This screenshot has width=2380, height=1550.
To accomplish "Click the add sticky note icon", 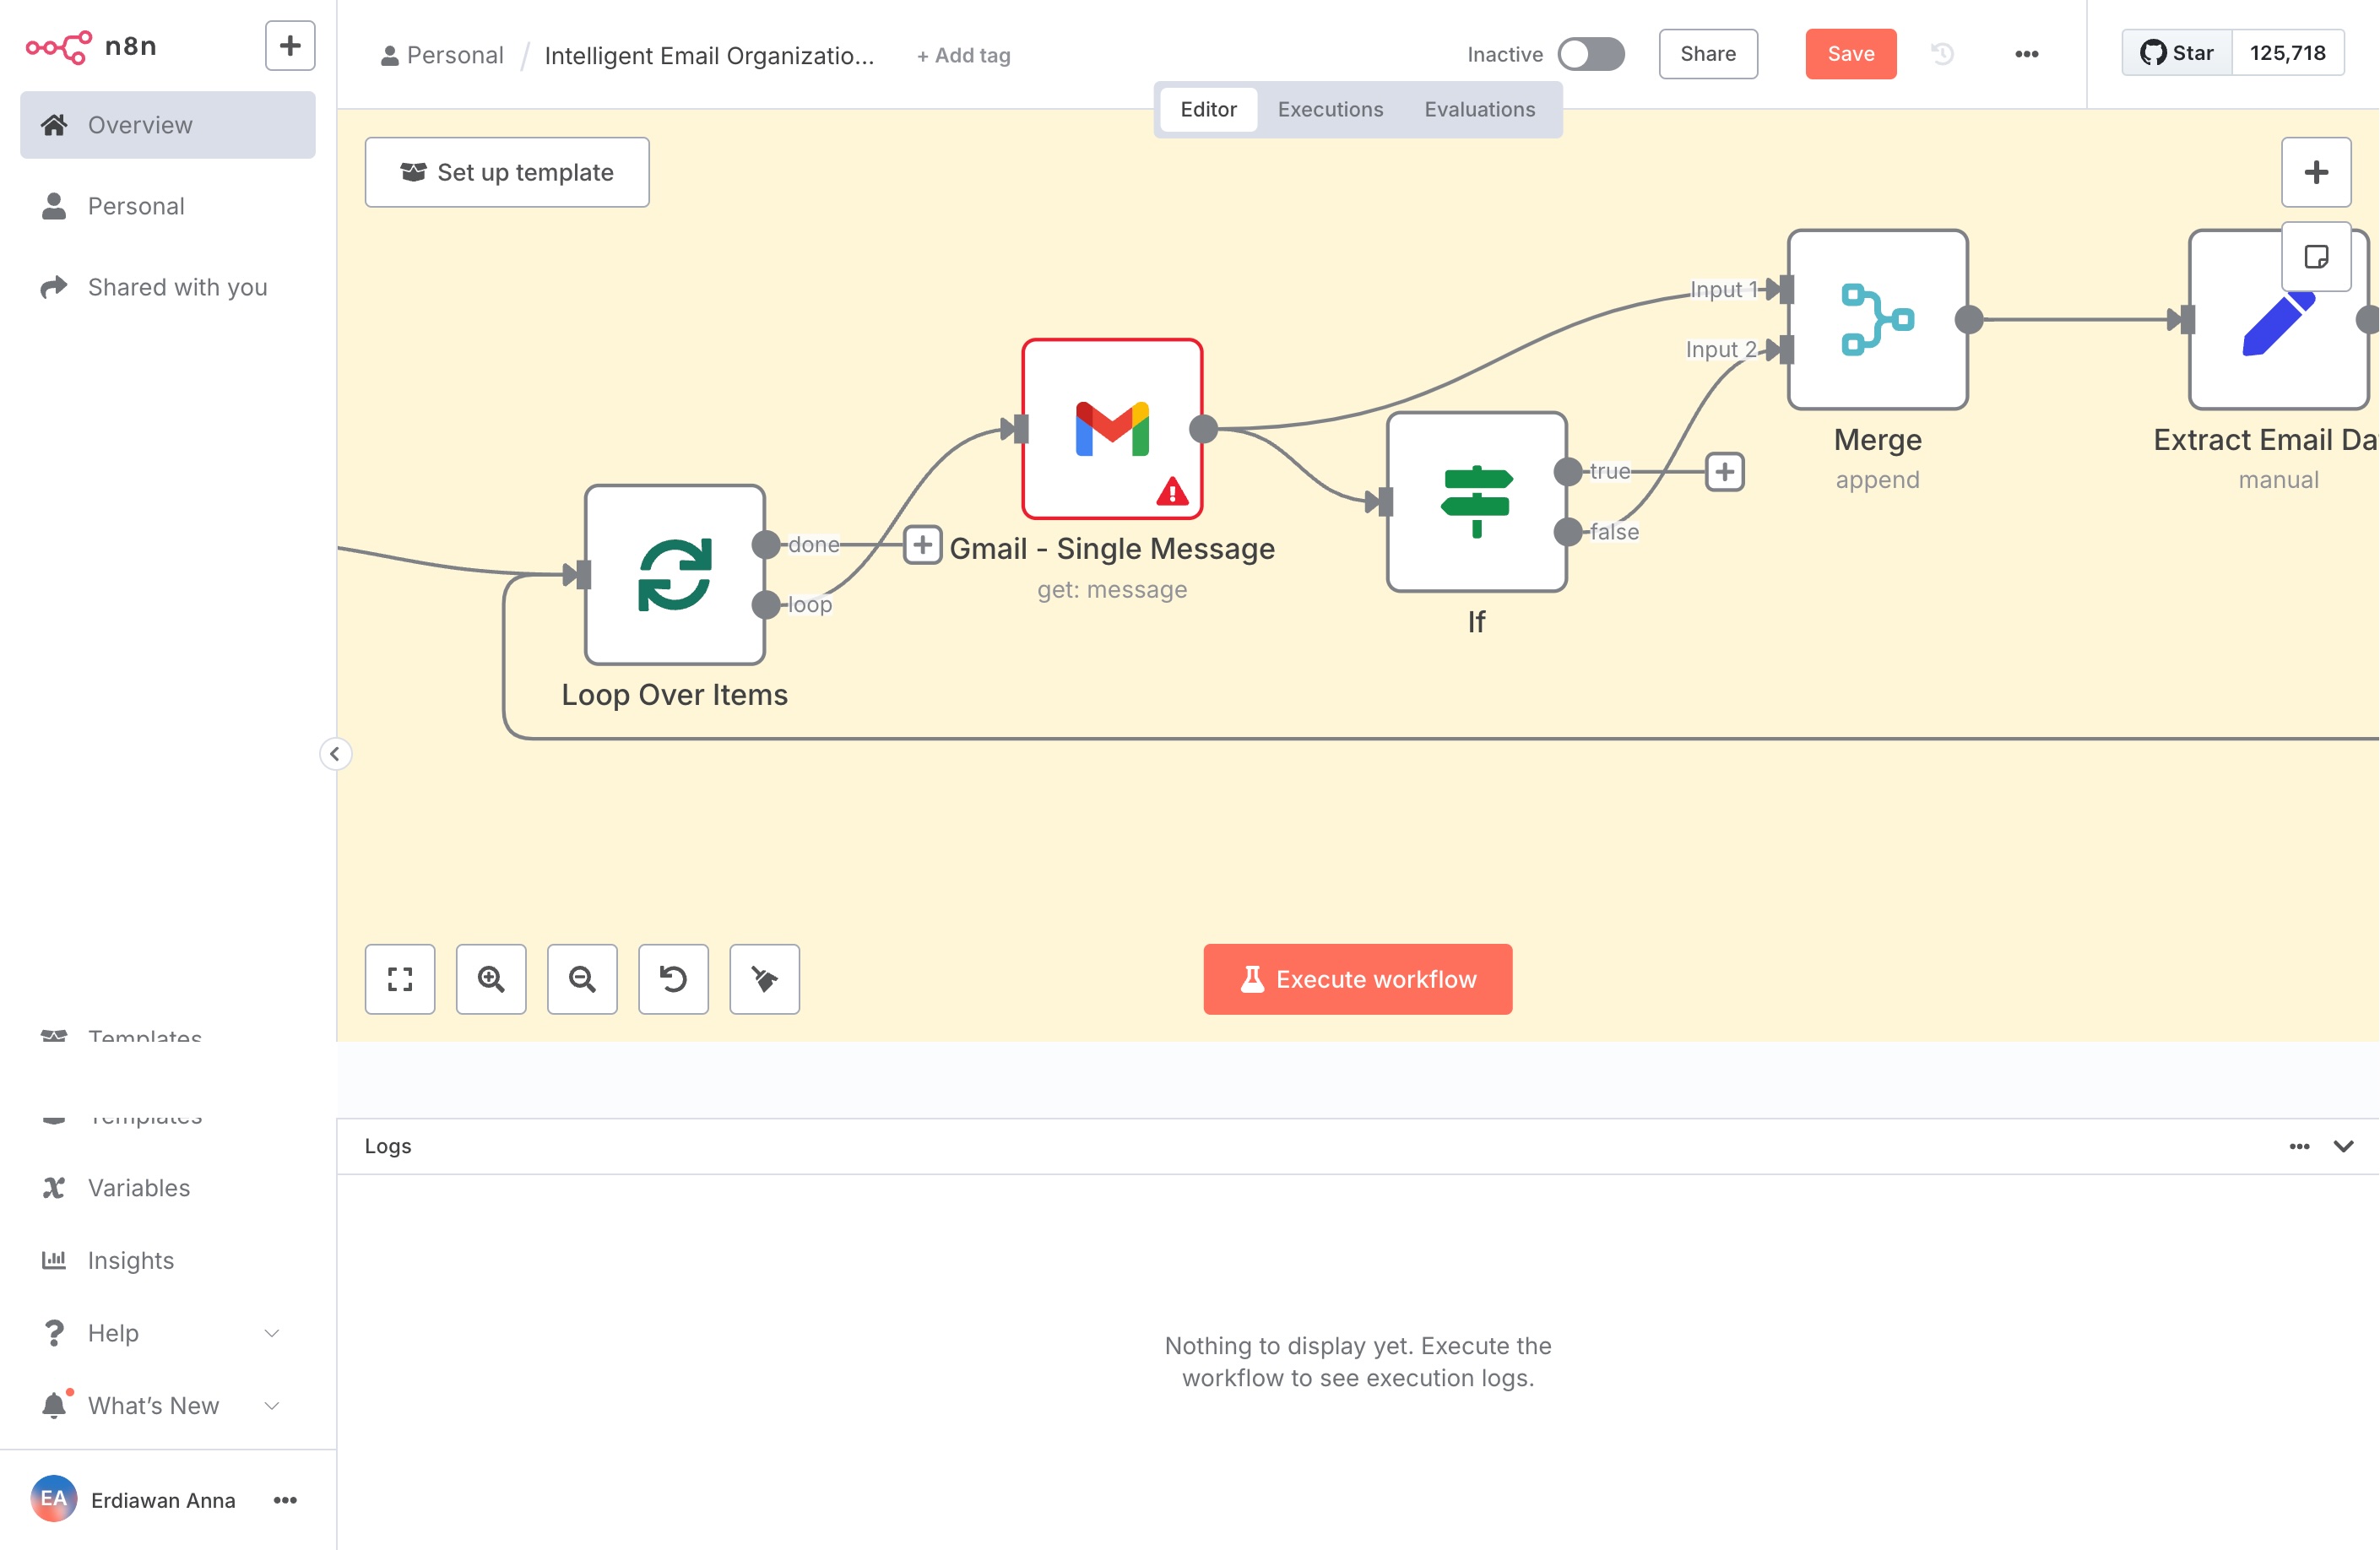I will pos(2315,257).
